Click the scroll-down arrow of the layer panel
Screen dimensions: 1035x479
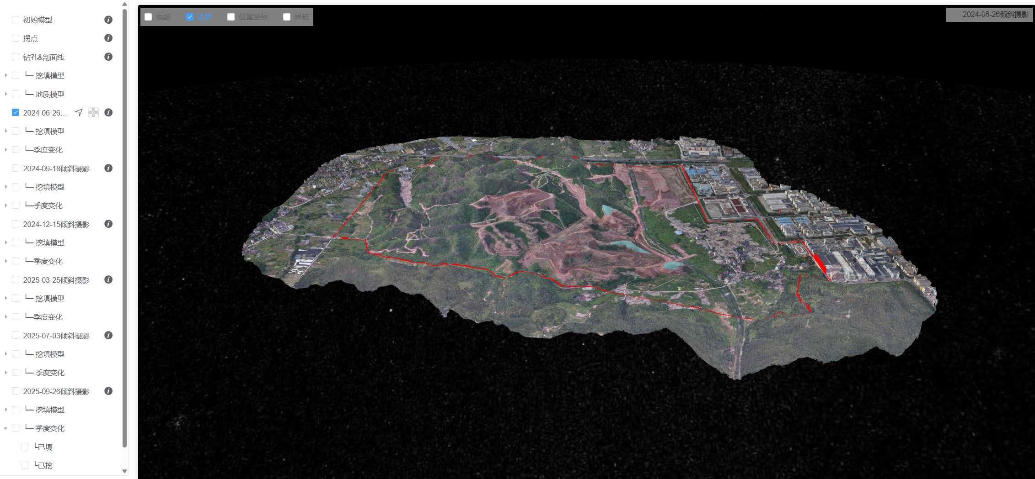tap(124, 471)
